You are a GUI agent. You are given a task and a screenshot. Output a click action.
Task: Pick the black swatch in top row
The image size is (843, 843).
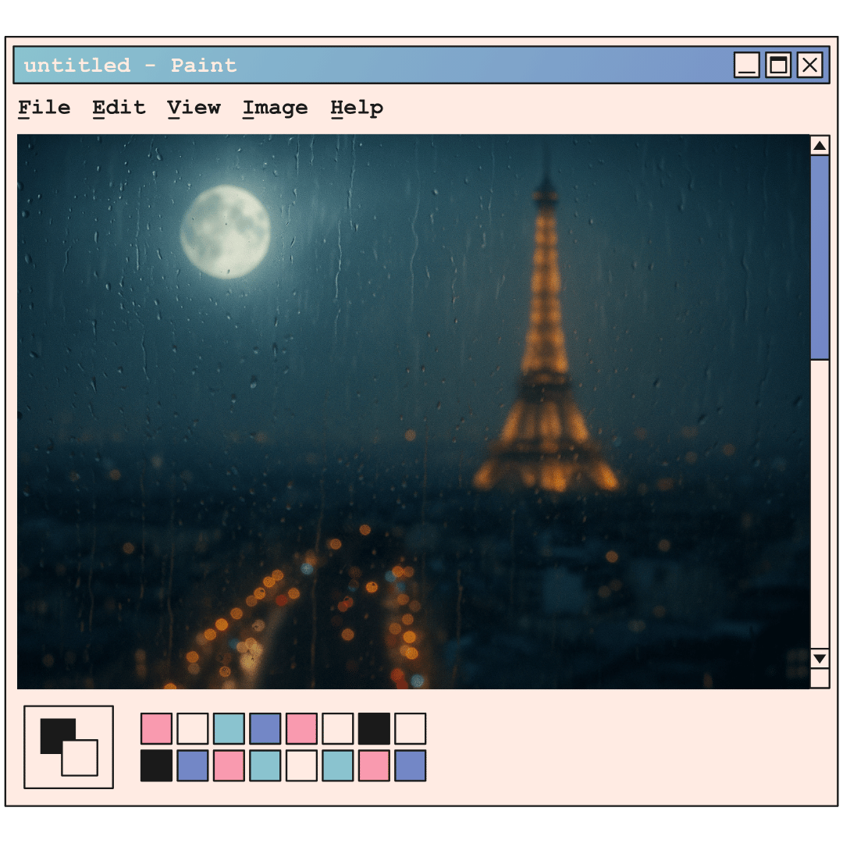(374, 728)
